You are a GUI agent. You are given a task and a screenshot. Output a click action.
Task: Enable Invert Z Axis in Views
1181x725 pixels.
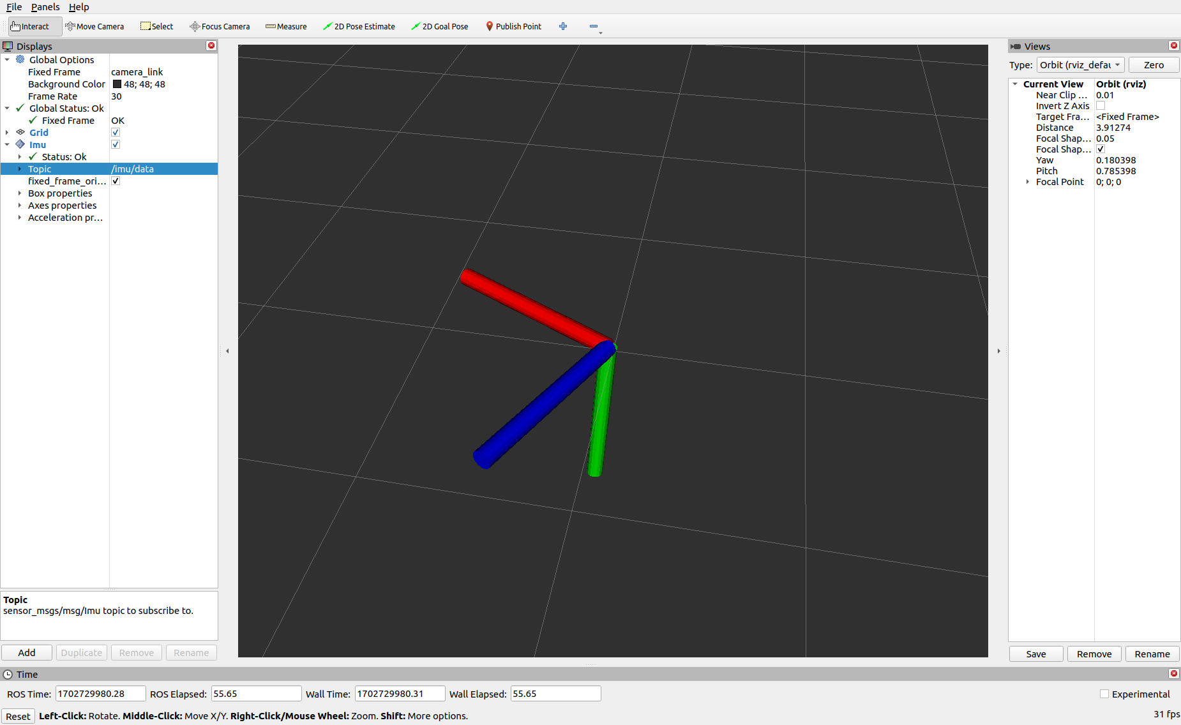(1101, 105)
